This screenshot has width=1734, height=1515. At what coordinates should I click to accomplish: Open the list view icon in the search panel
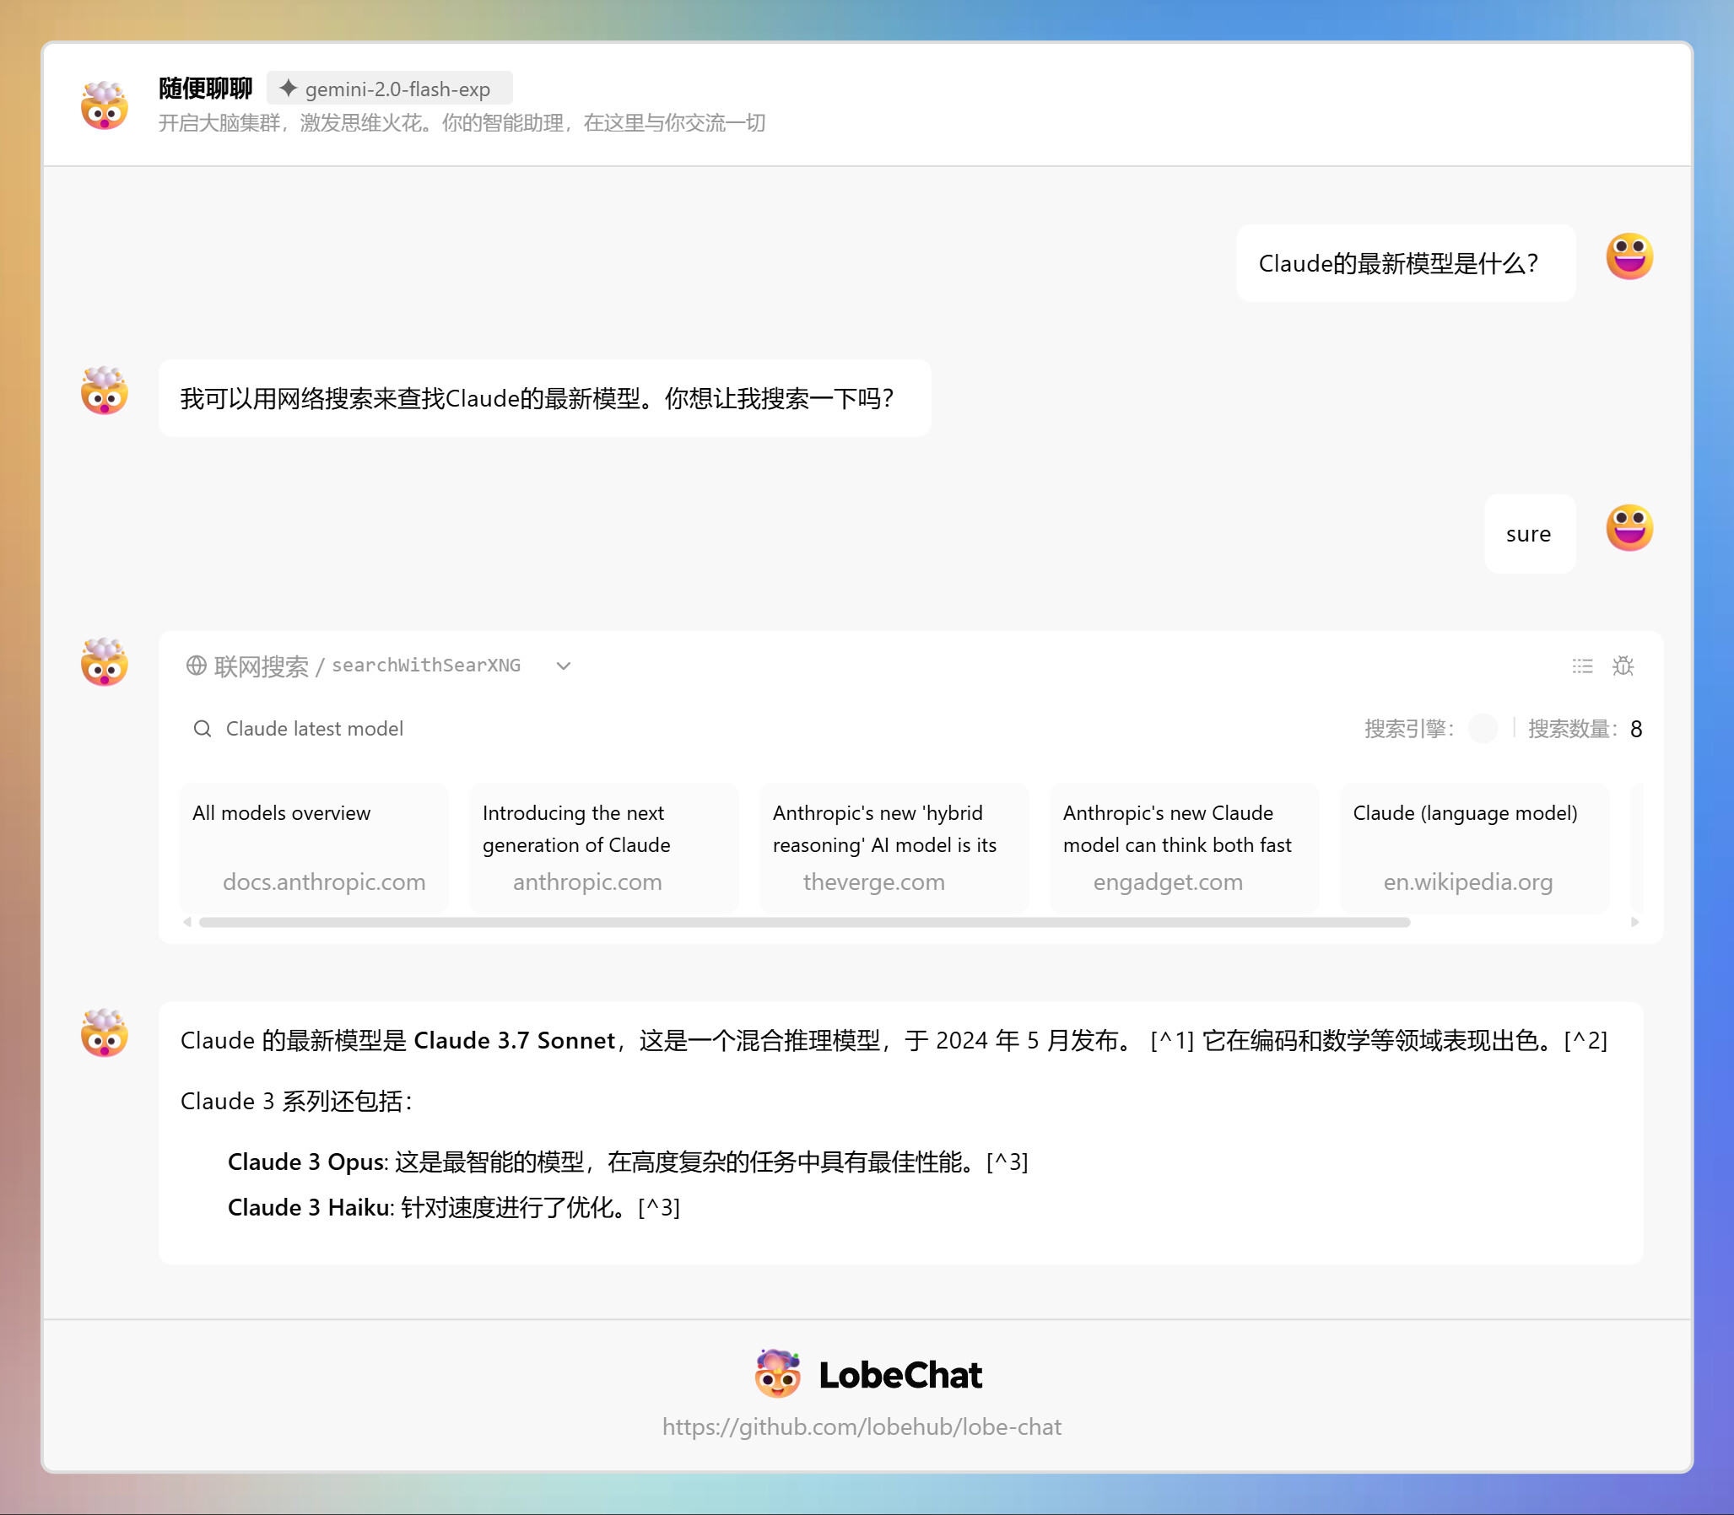click(1582, 666)
